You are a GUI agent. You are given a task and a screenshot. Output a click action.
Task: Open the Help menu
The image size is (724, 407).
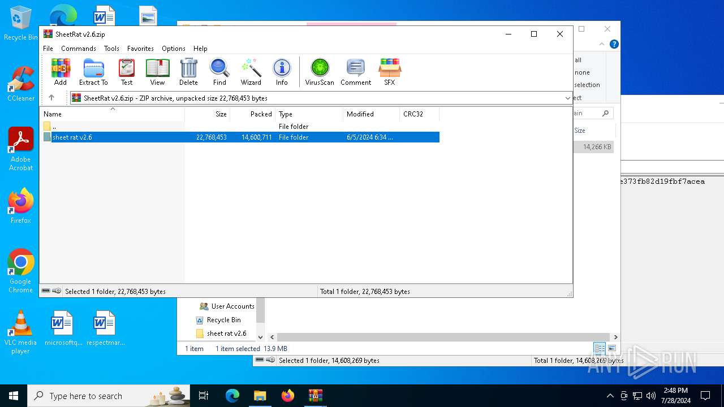coord(200,49)
